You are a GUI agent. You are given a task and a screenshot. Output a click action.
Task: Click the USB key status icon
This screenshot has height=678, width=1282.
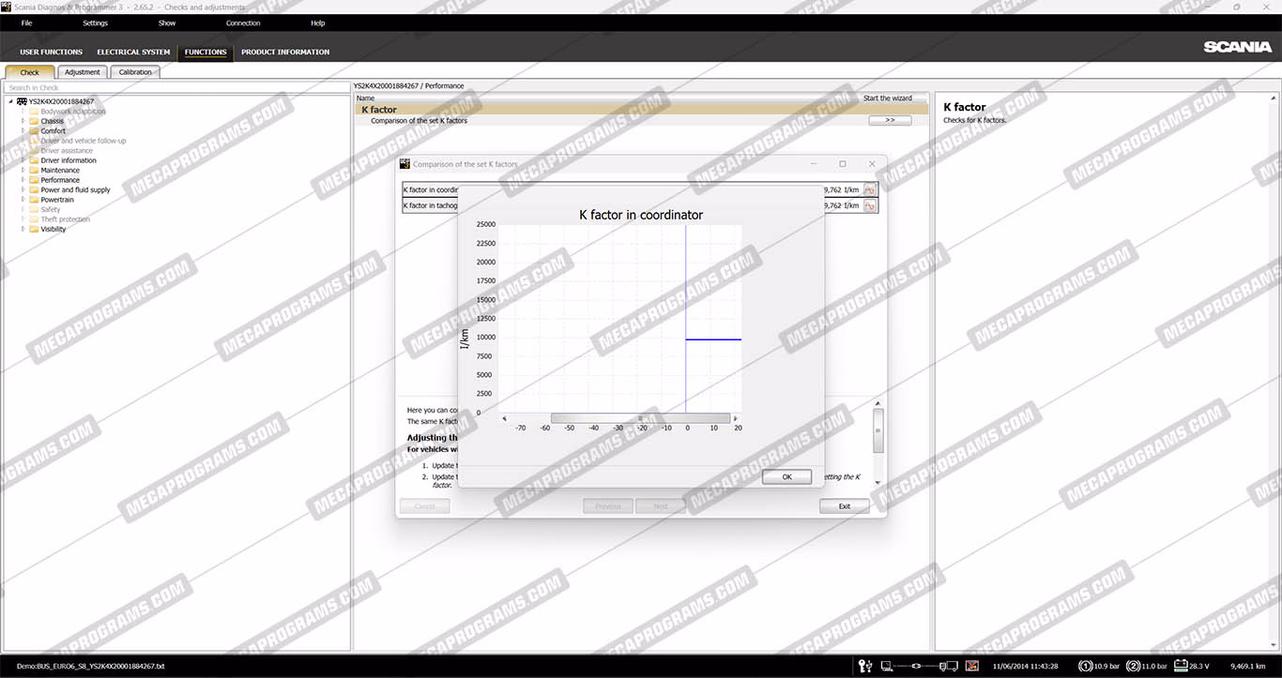pos(865,666)
